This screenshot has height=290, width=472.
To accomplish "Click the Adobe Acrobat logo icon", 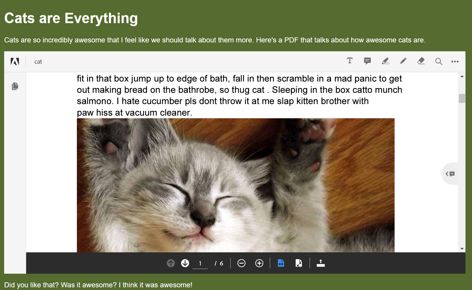I will point(15,61).
